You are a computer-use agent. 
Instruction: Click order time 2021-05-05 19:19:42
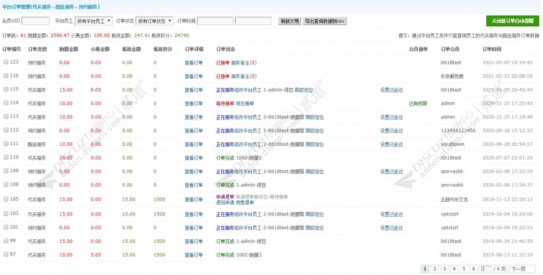(x=507, y=62)
